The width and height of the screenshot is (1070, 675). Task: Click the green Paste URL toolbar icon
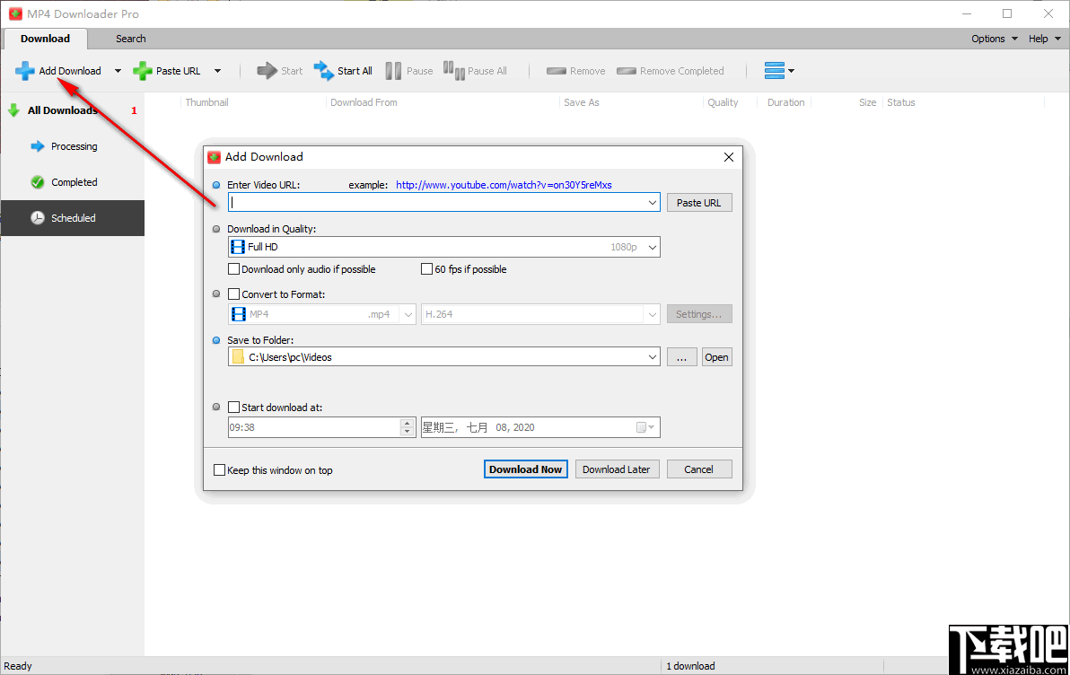click(x=142, y=71)
